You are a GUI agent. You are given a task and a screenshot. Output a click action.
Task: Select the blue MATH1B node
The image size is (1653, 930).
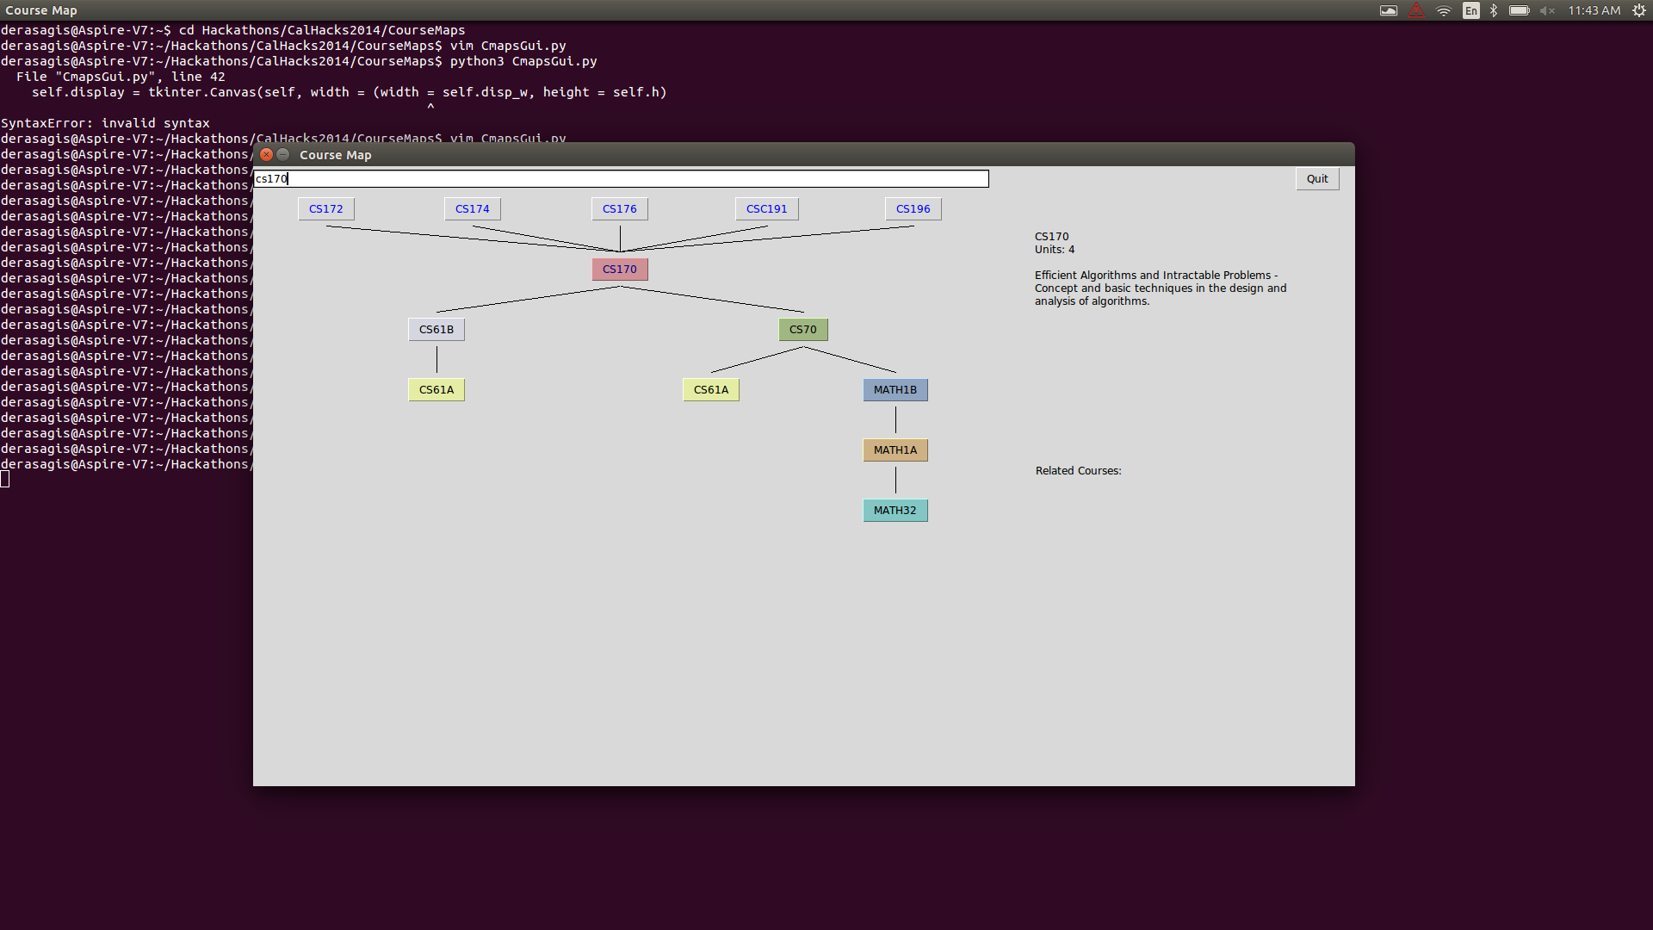tap(895, 390)
